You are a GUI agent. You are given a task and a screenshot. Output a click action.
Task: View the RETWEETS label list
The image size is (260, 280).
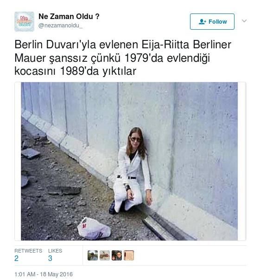(x=28, y=251)
